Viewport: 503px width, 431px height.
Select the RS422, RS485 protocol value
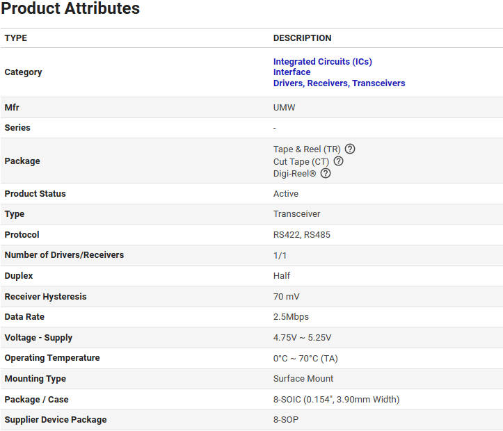coord(301,235)
